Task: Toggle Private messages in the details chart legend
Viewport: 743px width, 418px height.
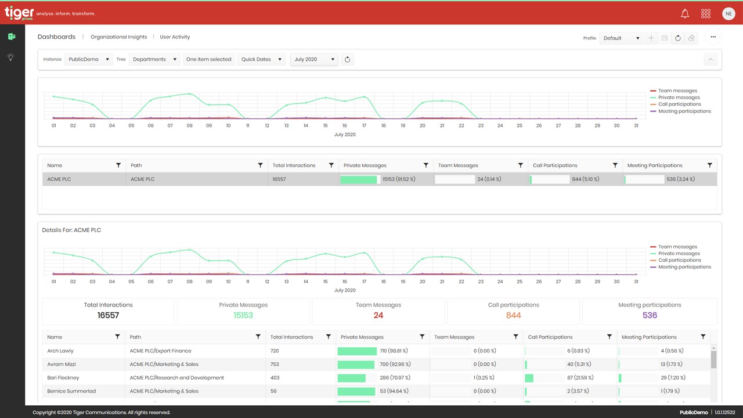Action: point(675,254)
